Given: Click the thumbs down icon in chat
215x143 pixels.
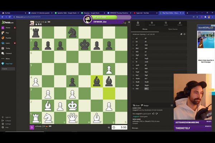Looking at the screenshot, I should point(157,113).
